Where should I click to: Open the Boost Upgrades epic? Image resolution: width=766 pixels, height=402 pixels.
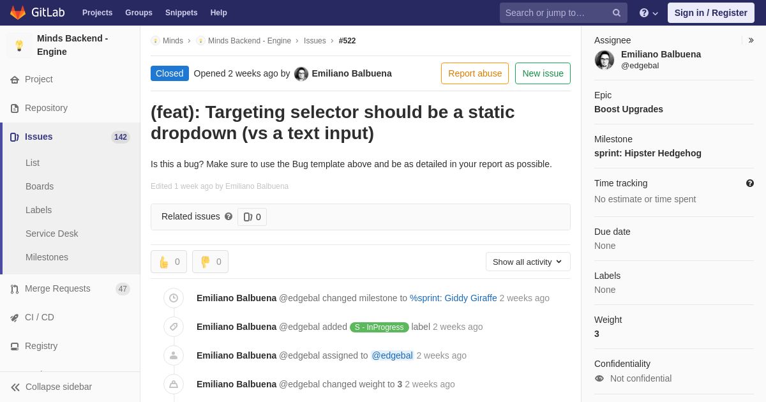(x=629, y=109)
